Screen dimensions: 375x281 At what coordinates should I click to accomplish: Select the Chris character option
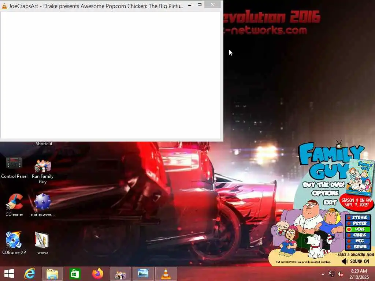(358, 235)
